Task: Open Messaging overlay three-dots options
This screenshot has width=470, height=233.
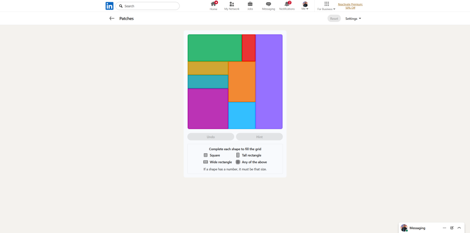Action: coord(444,228)
